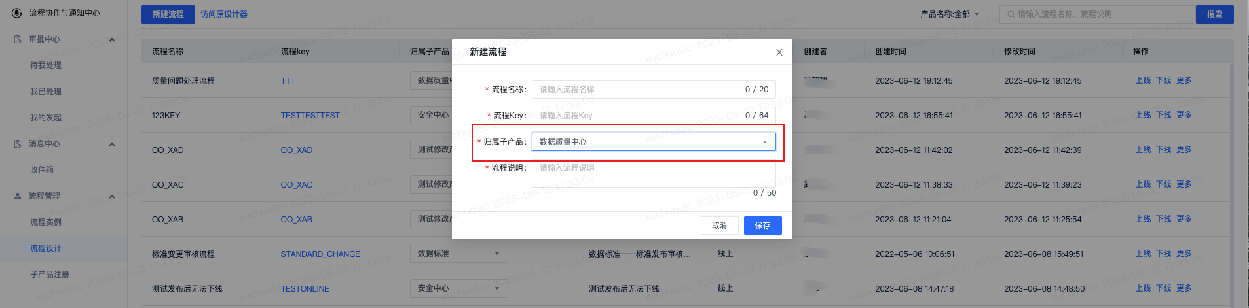Click 保存 in the dialog
Screen dimensions: 1249x308
pyautogui.click(x=763, y=226)
